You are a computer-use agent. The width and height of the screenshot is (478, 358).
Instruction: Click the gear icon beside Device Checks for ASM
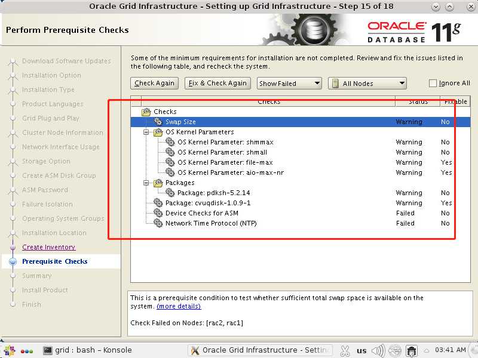[158, 213]
